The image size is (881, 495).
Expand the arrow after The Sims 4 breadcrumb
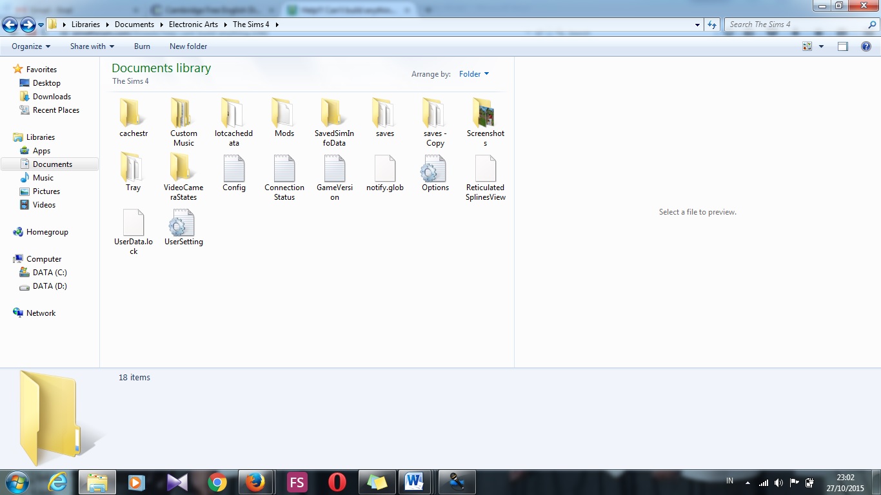coord(277,24)
